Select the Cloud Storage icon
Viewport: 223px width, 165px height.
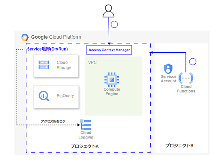[44, 65]
